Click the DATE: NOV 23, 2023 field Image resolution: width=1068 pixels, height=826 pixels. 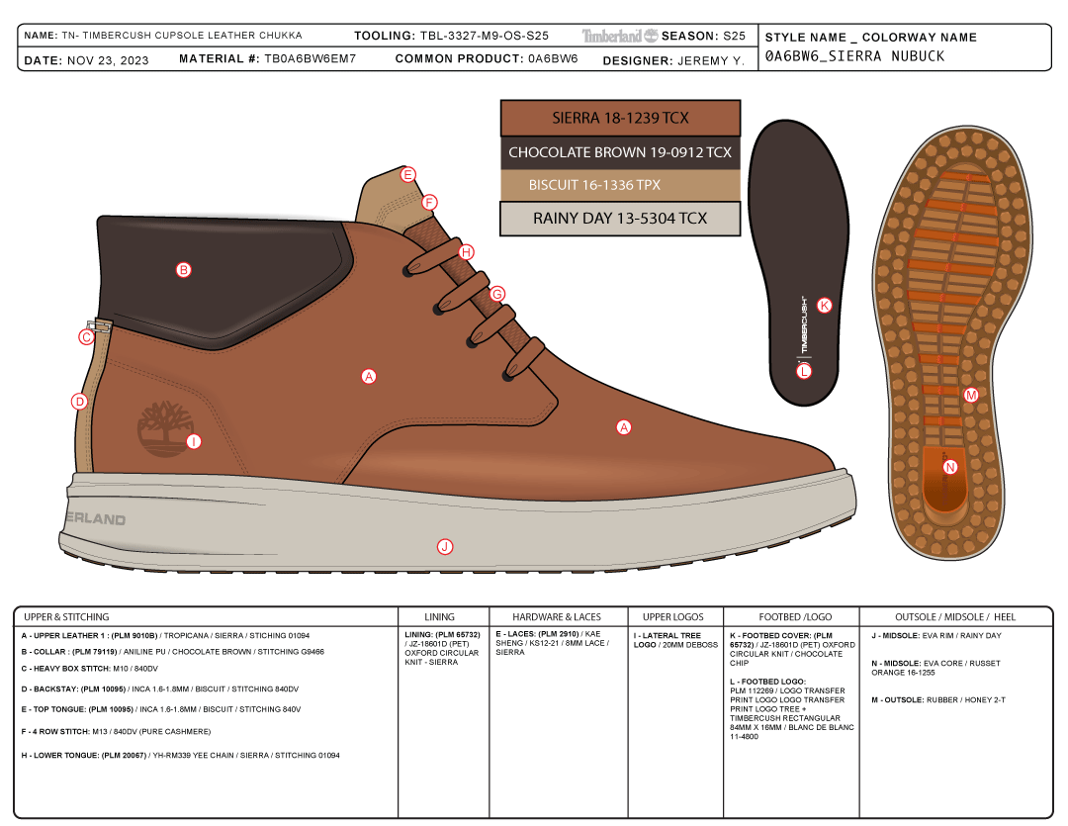click(86, 60)
